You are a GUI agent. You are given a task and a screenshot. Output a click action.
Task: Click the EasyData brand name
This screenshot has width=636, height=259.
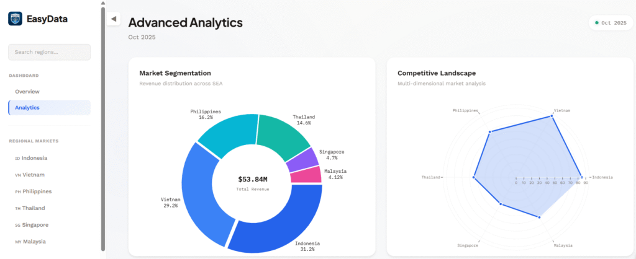click(x=47, y=19)
